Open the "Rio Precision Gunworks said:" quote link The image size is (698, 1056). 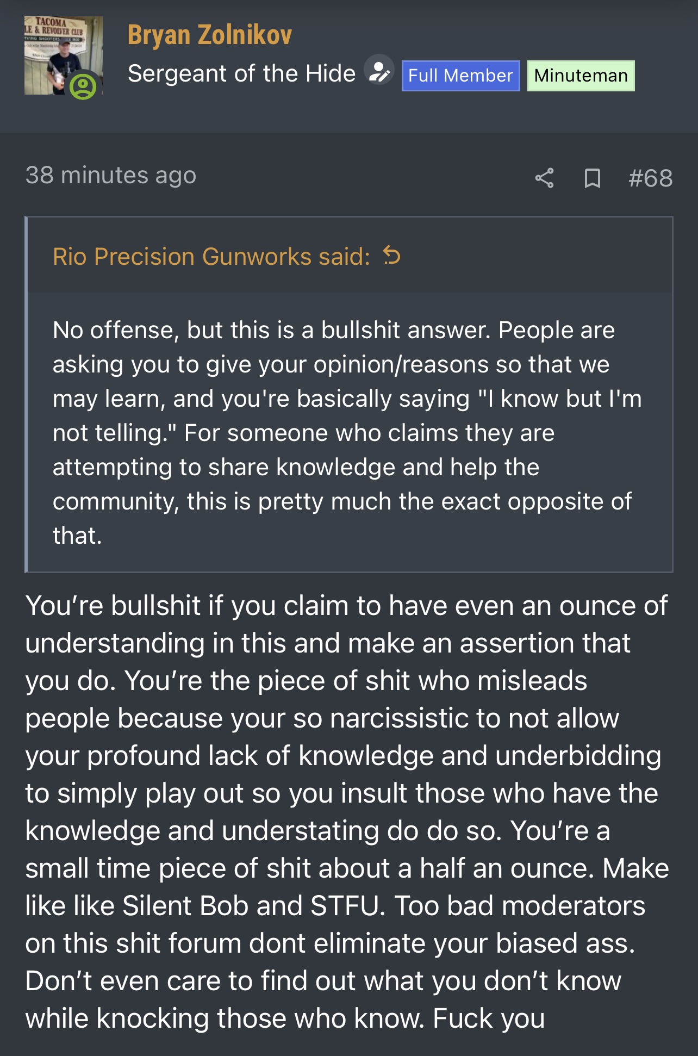point(211,256)
